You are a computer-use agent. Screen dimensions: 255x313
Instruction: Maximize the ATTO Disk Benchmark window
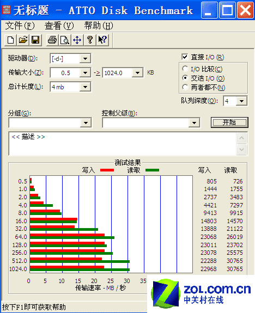(227, 10)
